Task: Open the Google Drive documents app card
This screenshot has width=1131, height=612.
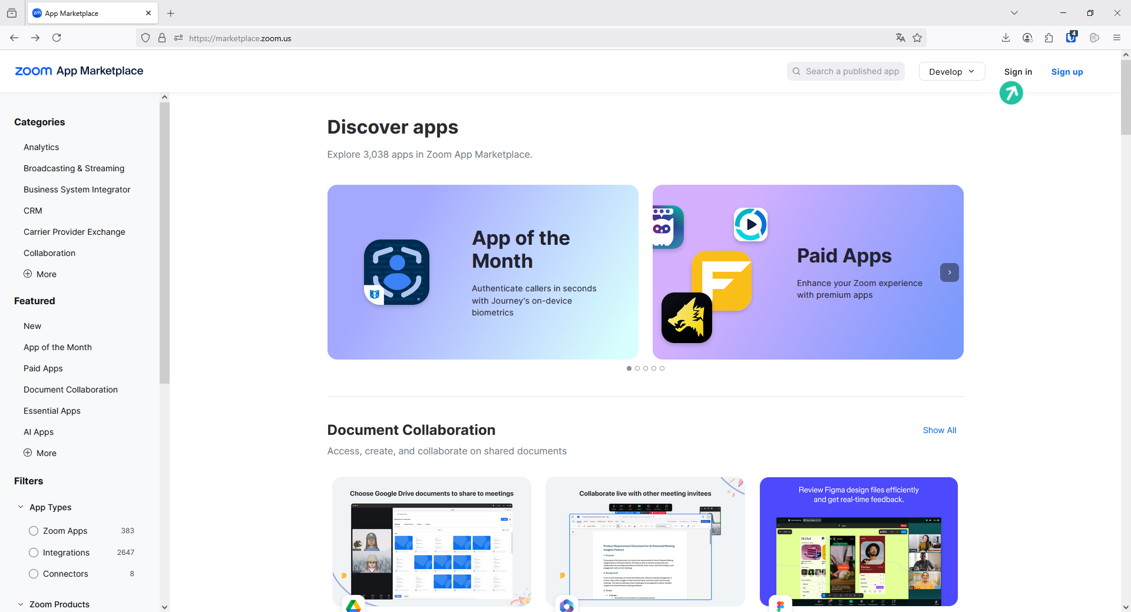Action: pyautogui.click(x=432, y=541)
